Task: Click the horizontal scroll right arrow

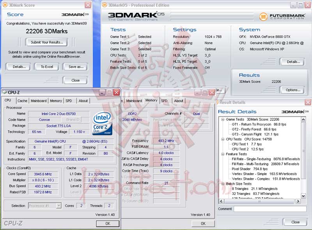Action: click(298, 201)
